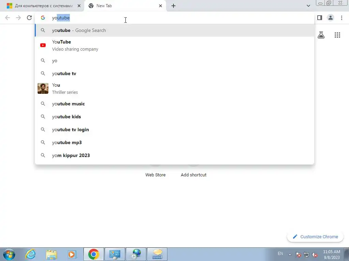Open the profile avatar menu

(331, 18)
